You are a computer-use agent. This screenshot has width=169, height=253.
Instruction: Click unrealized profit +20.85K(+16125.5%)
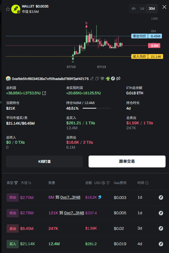(x=84, y=93)
